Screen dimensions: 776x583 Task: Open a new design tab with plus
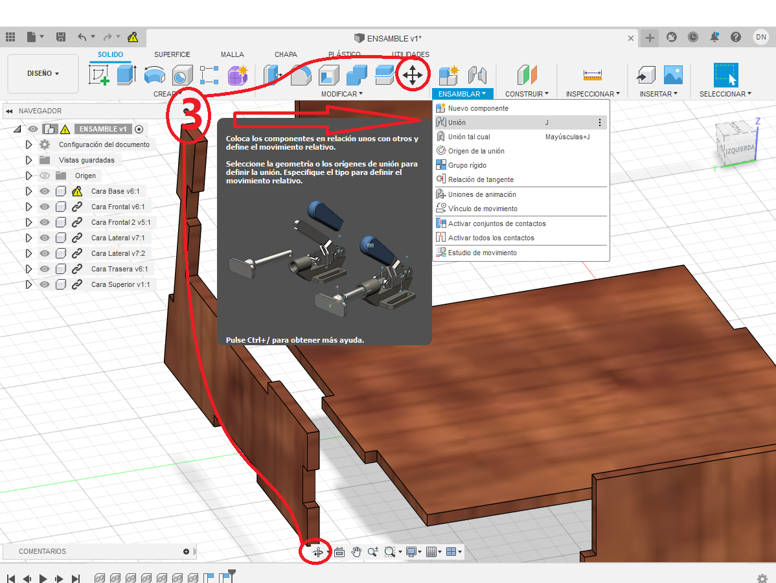point(650,38)
